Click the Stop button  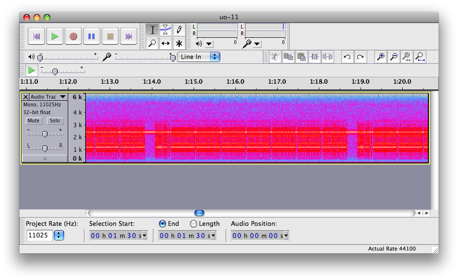pyautogui.click(x=110, y=36)
